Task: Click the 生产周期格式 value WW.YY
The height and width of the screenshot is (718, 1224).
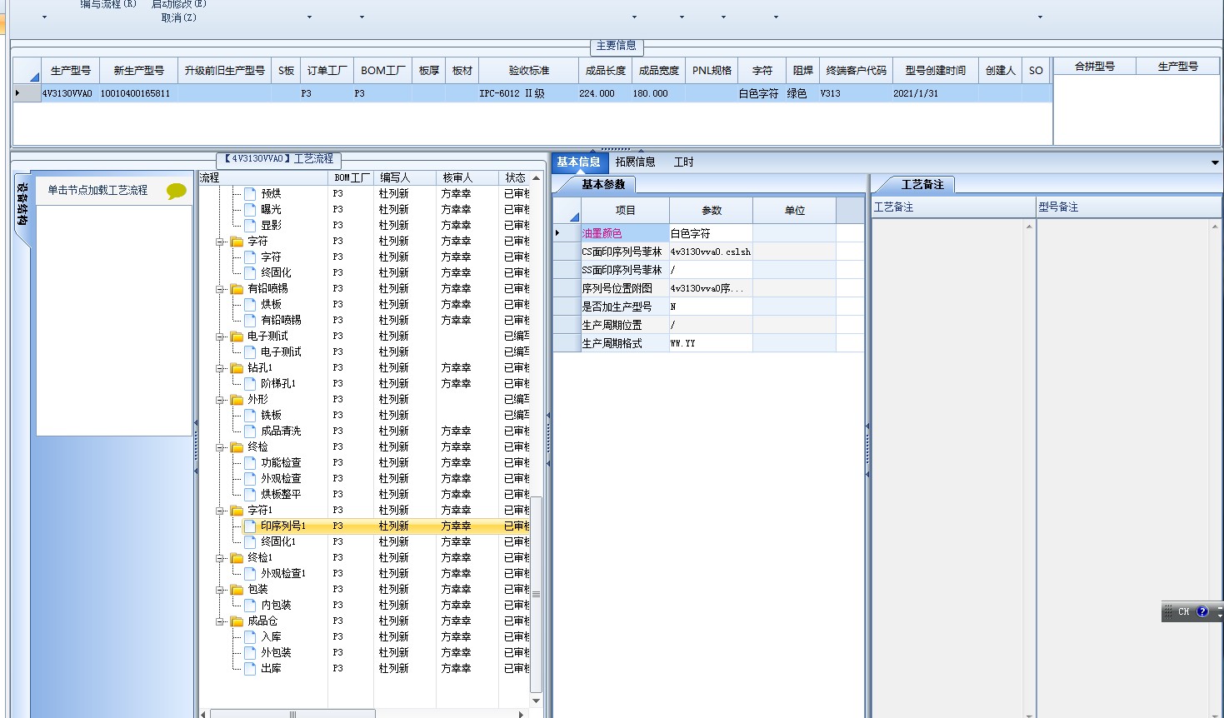Action: pos(711,343)
